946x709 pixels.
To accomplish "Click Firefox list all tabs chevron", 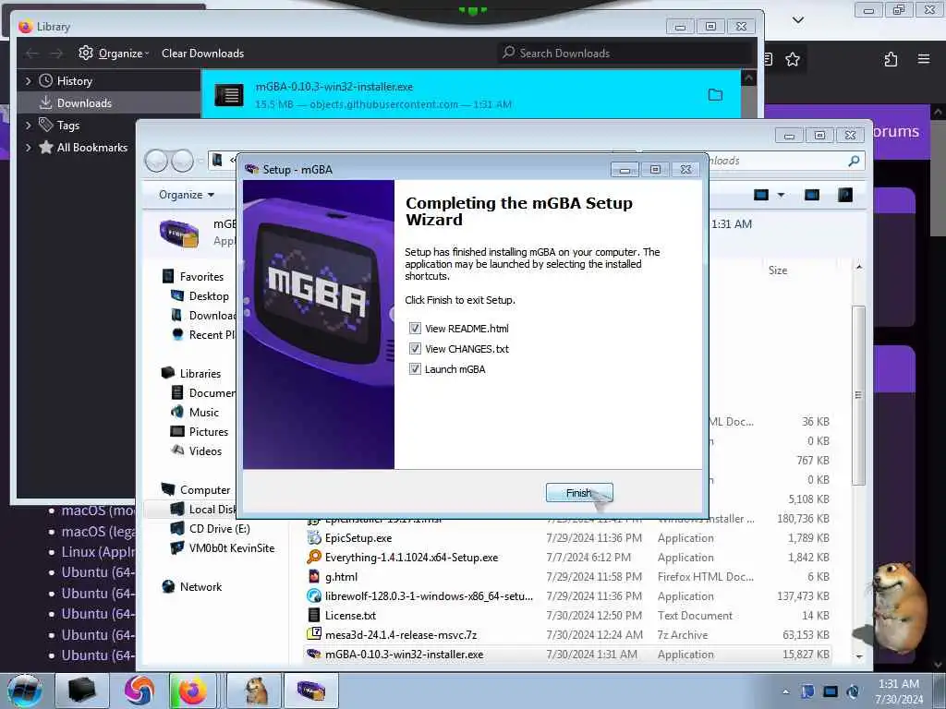I will 798,20.
